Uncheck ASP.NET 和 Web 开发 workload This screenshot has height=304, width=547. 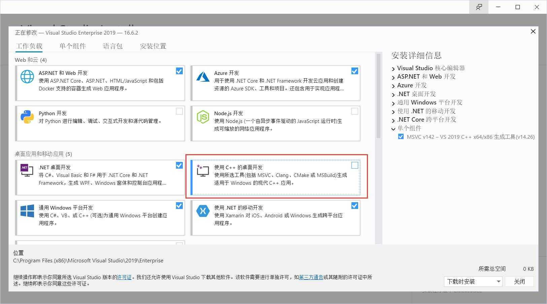click(x=179, y=71)
